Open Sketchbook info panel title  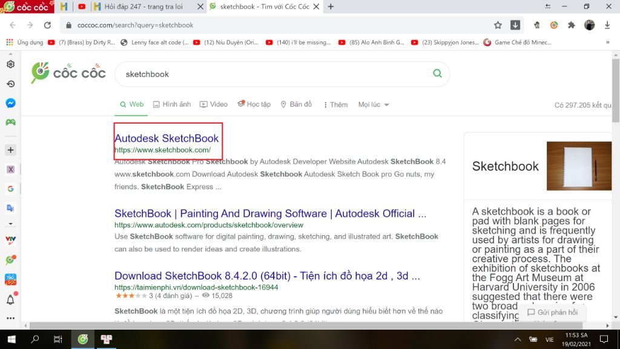[505, 166]
